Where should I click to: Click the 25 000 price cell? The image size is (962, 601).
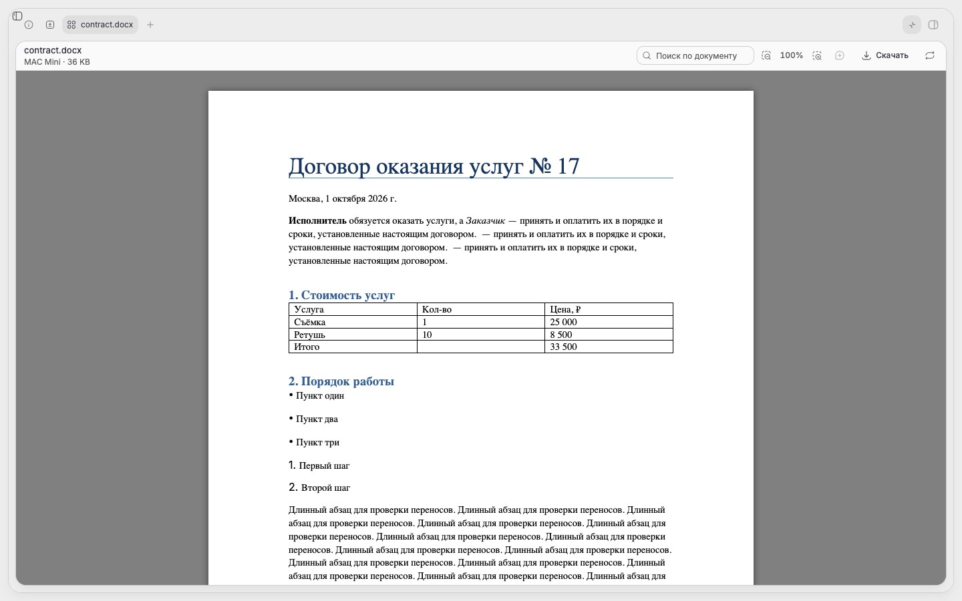click(x=609, y=322)
